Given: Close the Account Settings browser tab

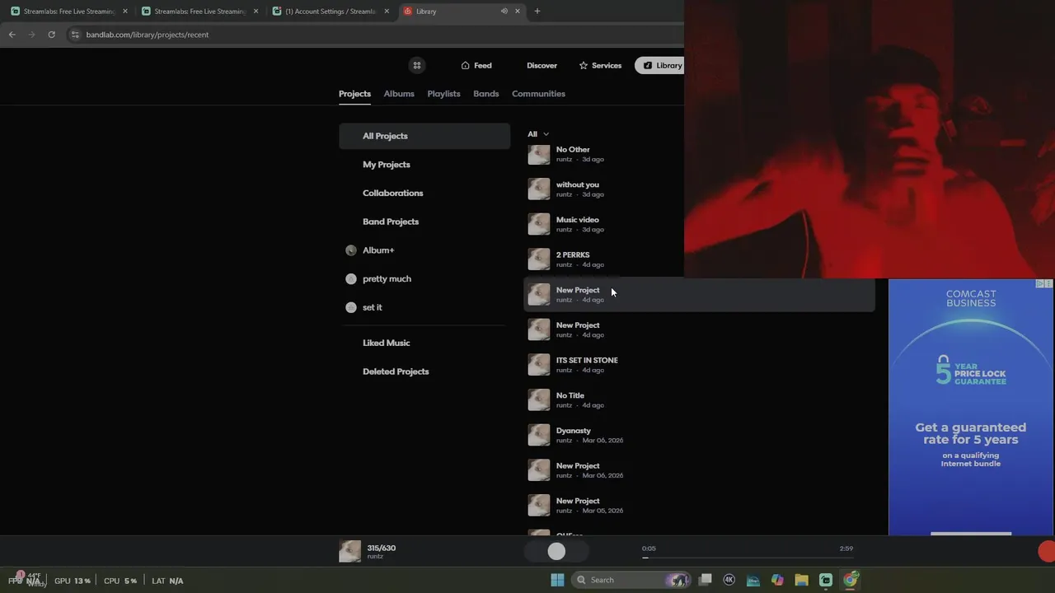Looking at the screenshot, I should (387, 12).
